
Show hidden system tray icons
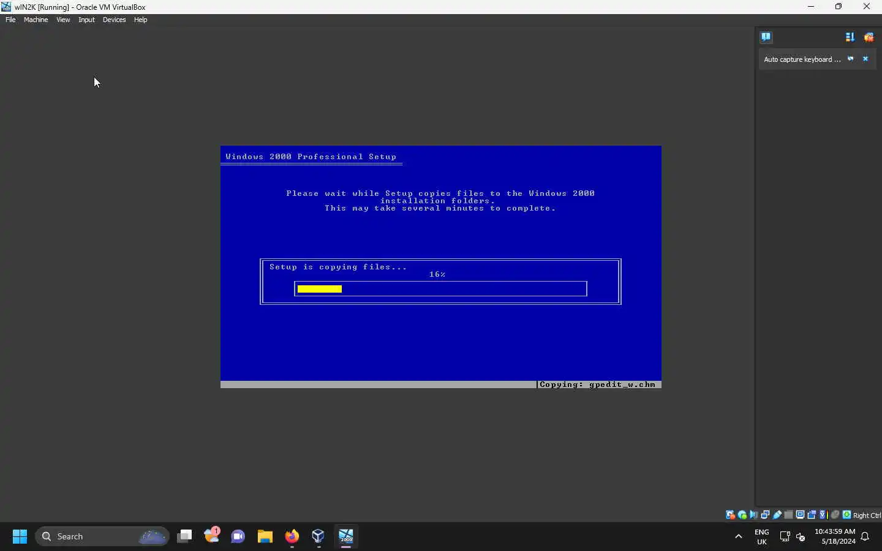(739, 536)
